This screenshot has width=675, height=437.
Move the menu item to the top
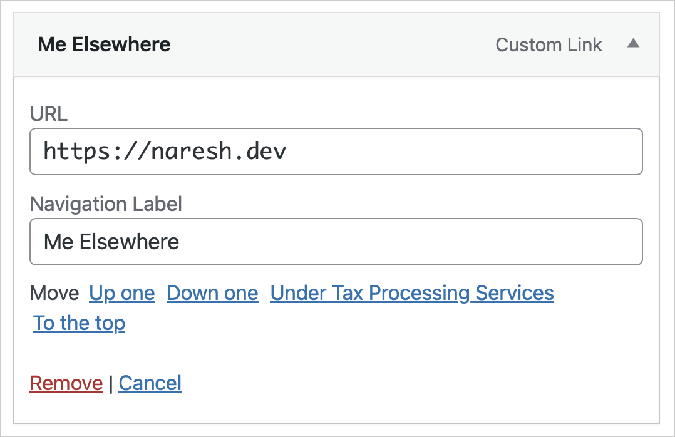click(x=79, y=323)
